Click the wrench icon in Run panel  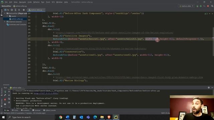coord(5,95)
